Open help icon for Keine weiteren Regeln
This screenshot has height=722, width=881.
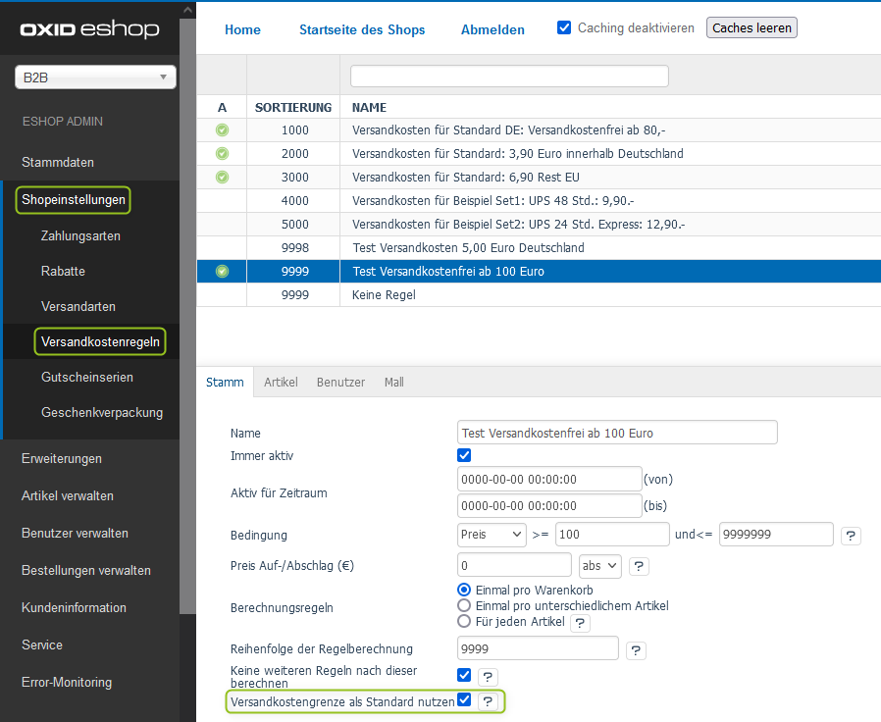pyautogui.click(x=488, y=677)
